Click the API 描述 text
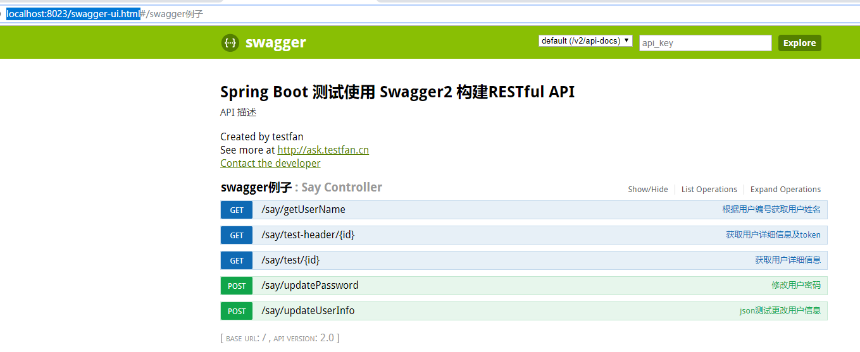The image size is (860, 352). click(238, 112)
